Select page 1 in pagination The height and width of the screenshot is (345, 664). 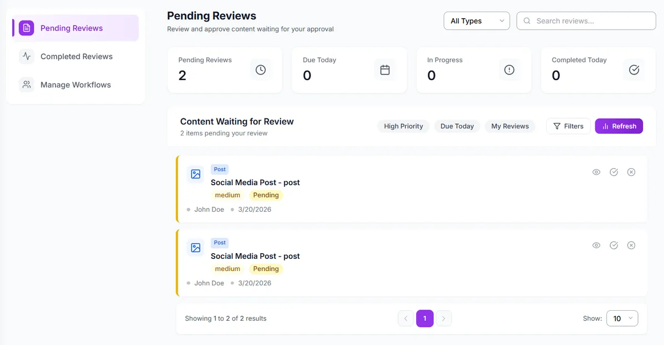[424, 318]
